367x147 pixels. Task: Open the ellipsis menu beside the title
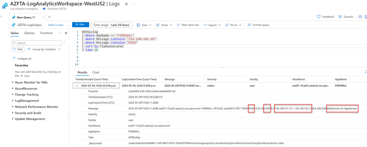[x=133, y=4]
